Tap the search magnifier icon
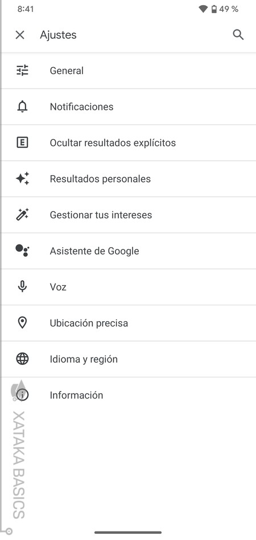Image resolution: width=256 pixels, height=540 pixels. [238, 35]
